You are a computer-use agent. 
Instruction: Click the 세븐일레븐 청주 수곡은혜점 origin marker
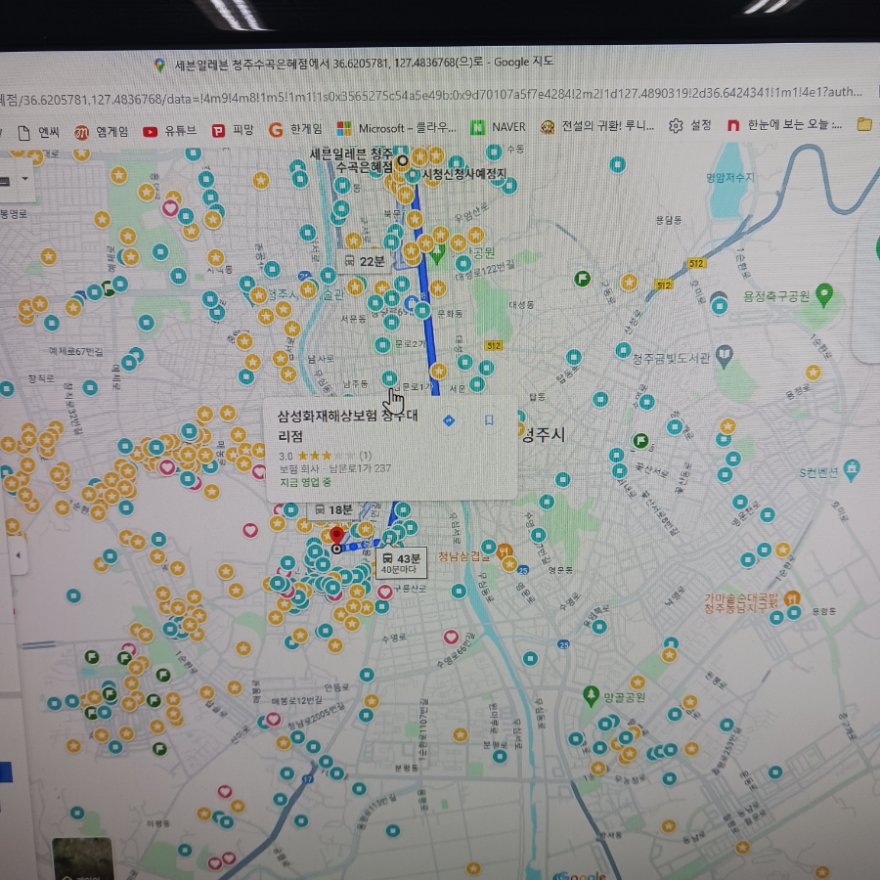tap(403, 161)
